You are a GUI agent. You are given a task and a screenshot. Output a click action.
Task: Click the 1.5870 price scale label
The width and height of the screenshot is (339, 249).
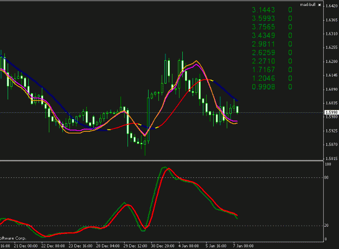[x=331, y=145]
